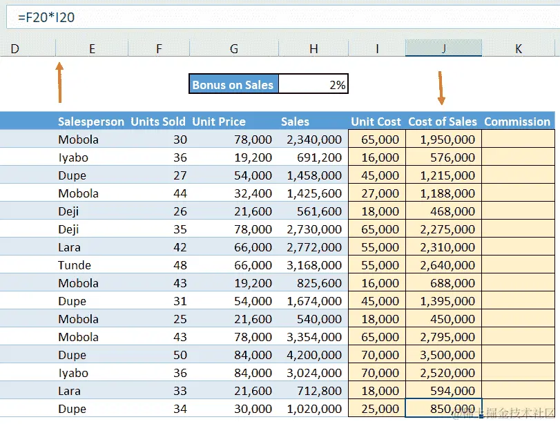This screenshot has height=424, width=560.
Task: Select Cost of Sales cell 688,000
Action: pos(443,282)
